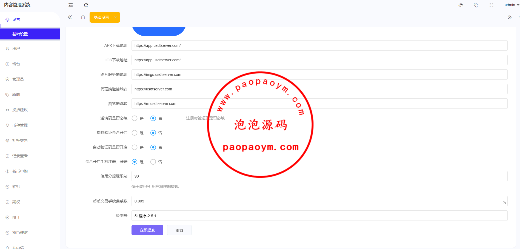Click the icon beside 记录查看
The width and height of the screenshot is (520, 249).
(x=7, y=156)
